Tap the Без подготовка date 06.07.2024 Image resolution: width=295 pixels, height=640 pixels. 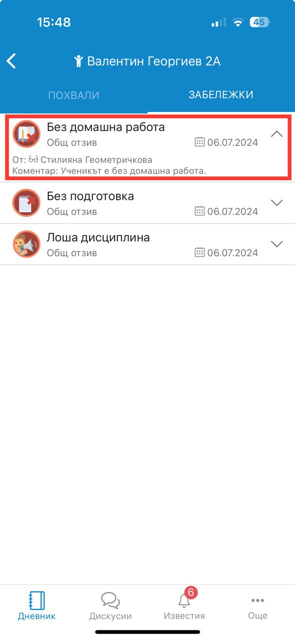tap(232, 211)
